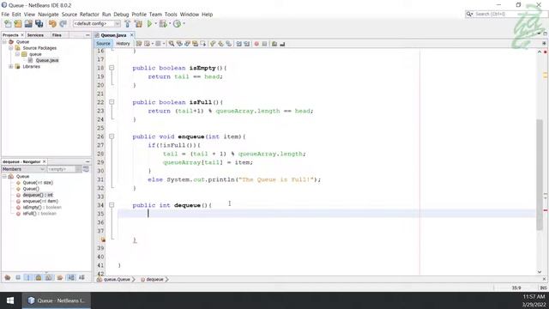The height and width of the screenshot is (309, 549).
Task: Open the Tools menu
Action: [x=171, y=15]
